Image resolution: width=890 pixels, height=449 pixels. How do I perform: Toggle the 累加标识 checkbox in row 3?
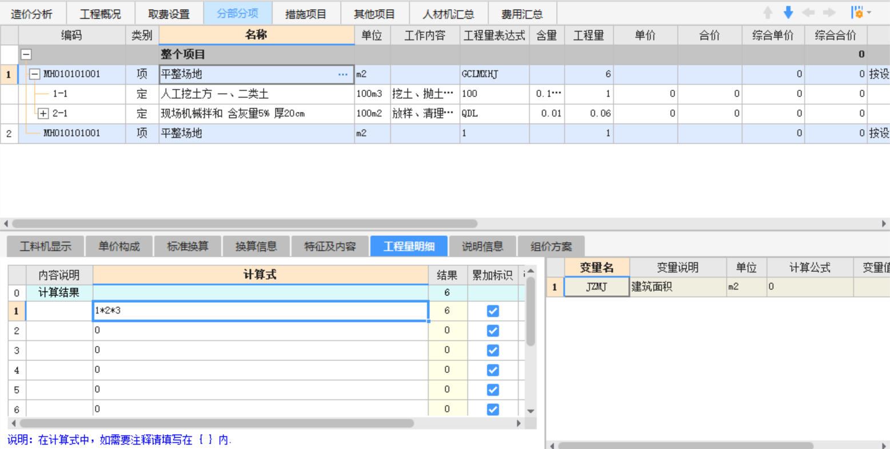point(493,350)
